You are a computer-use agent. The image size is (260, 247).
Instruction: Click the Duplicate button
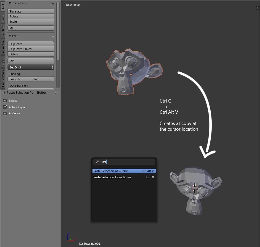pos(31,44)
